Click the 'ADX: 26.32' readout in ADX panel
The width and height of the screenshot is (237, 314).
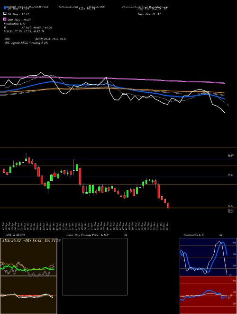coord(11,240)
